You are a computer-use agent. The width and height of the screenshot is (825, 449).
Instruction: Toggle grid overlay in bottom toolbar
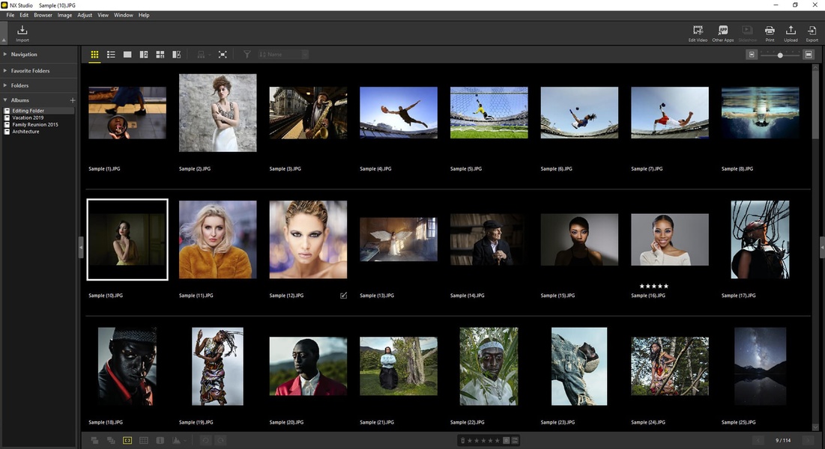point(144,441)
